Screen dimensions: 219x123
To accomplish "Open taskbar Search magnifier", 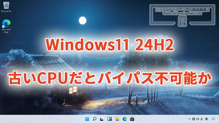I will click(94, 119).
